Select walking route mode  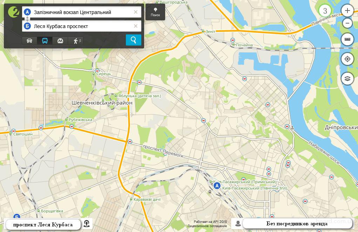pos(76,41)
